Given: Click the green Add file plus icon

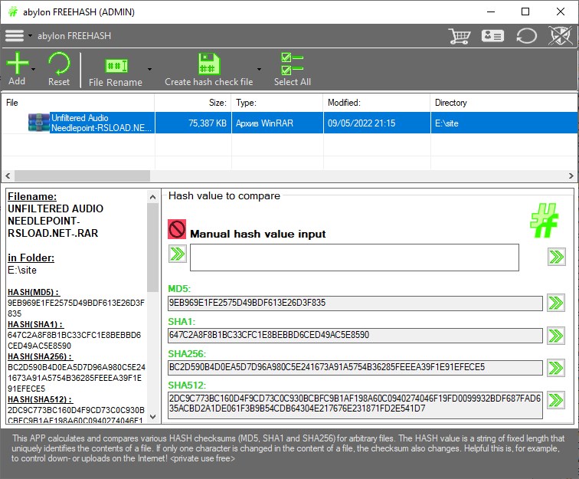Looking at the screenshot, I should (17, 63).
